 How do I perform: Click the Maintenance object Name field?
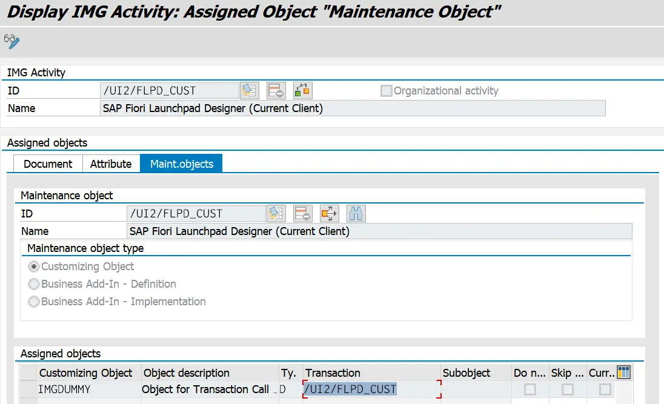379,231
